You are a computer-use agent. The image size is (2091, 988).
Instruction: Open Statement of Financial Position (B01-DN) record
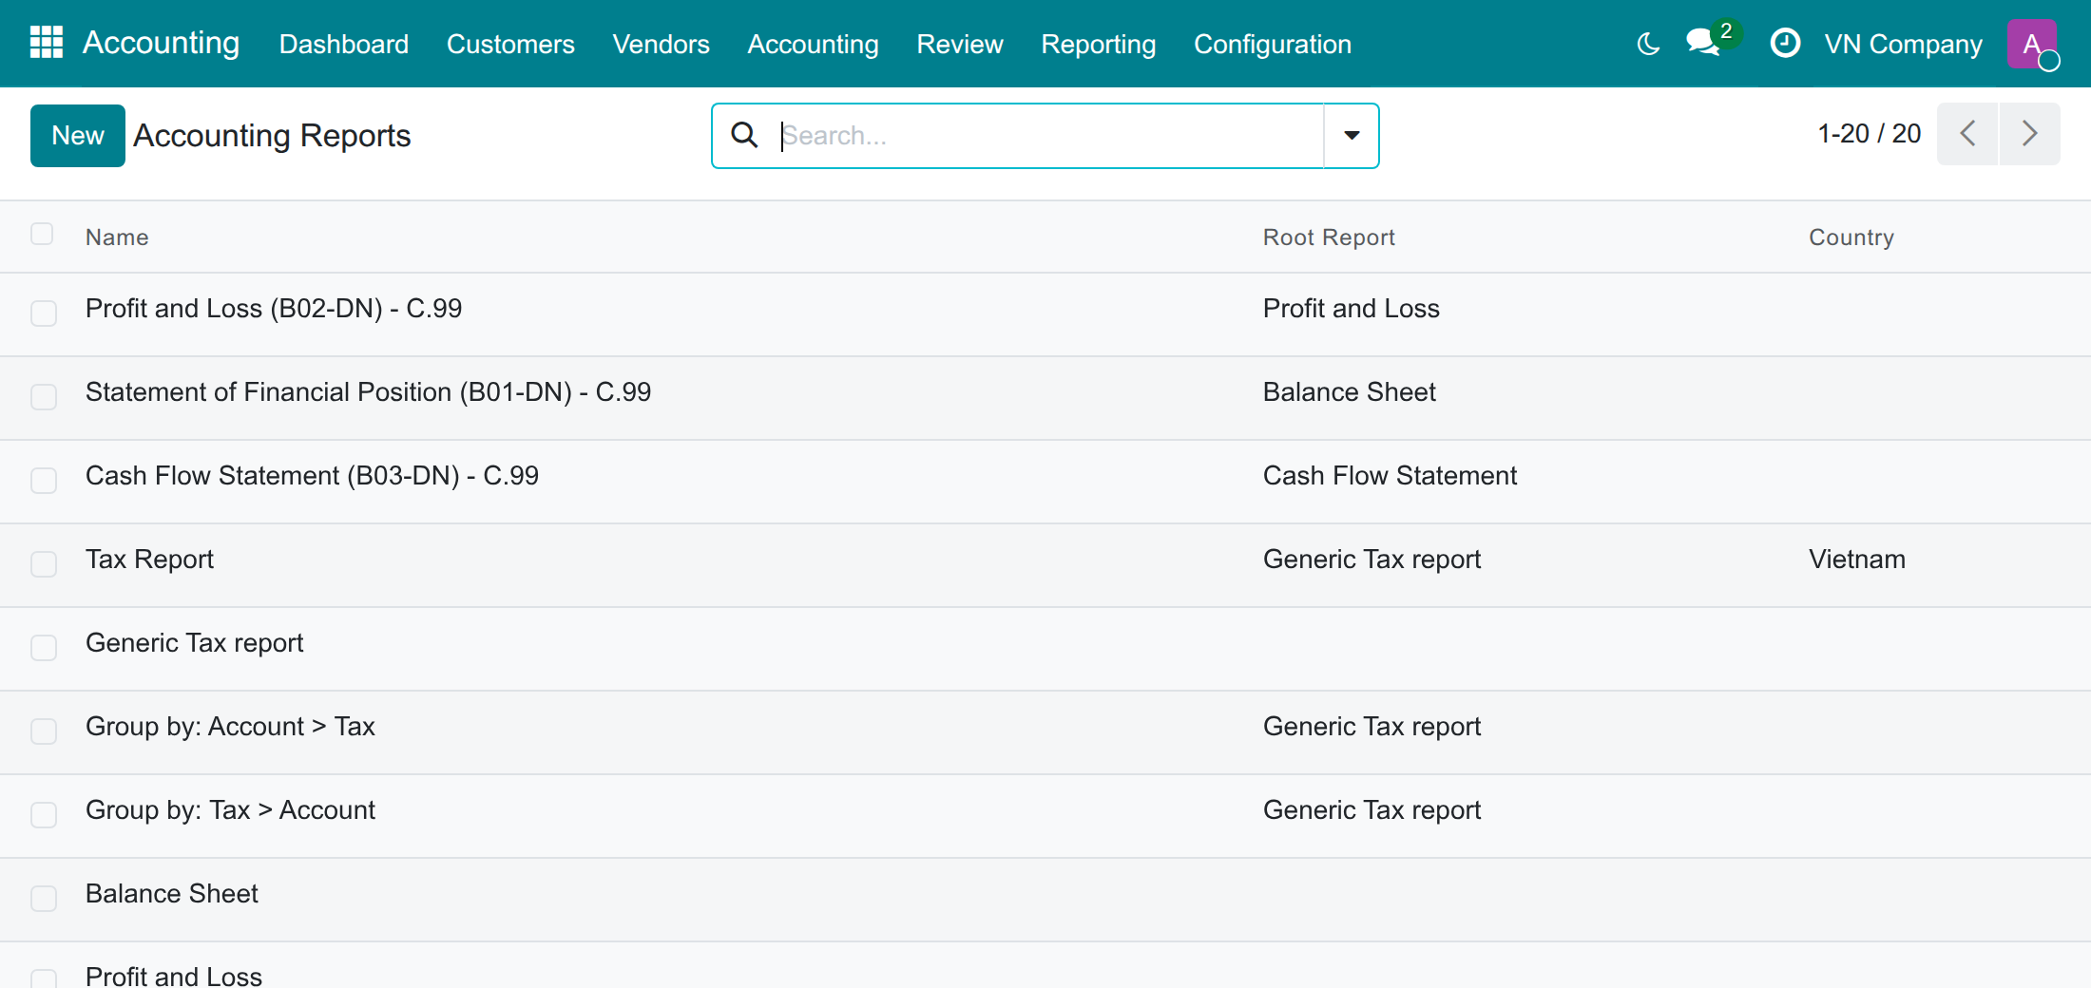pos(368,391)
